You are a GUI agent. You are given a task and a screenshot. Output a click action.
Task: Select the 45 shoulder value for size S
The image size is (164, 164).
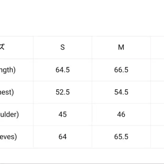[63, 115]
